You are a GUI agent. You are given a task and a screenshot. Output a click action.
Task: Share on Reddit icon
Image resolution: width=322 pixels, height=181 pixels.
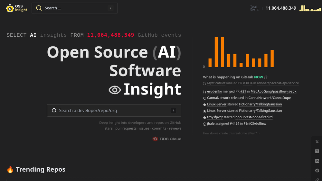317,170
